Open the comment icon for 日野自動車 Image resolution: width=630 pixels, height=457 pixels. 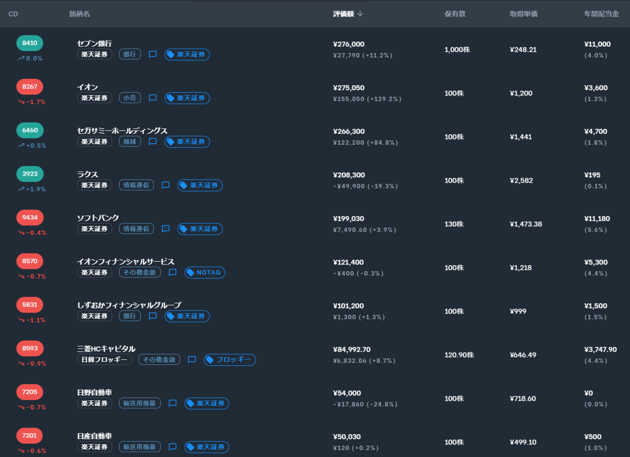pos(172,403)
